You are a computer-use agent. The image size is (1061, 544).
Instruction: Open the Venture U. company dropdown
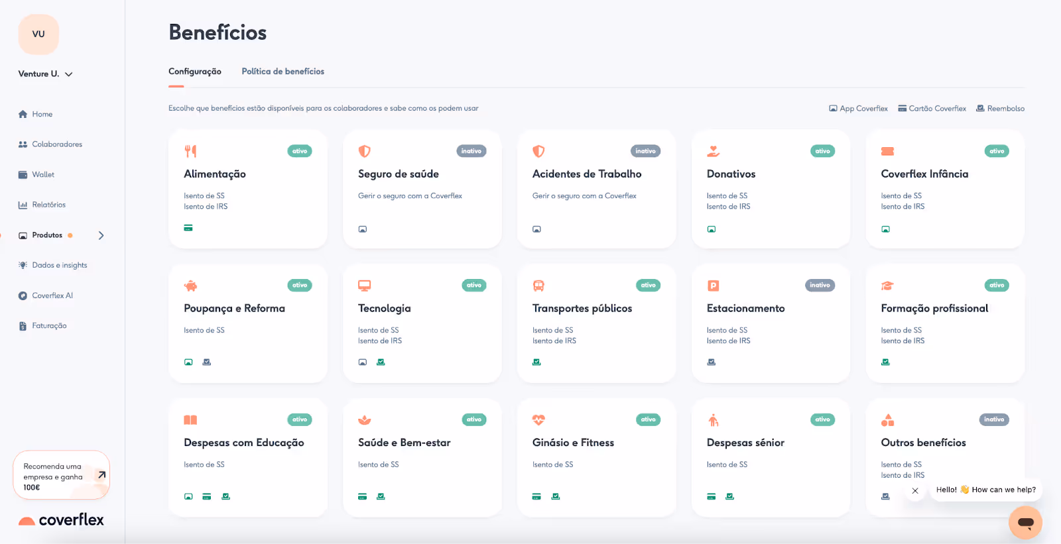pyautogui.click(x=45, y=74)
